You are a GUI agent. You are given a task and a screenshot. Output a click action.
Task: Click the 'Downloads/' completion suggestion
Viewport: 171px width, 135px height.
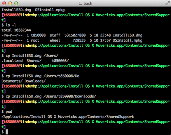(35, 81)
